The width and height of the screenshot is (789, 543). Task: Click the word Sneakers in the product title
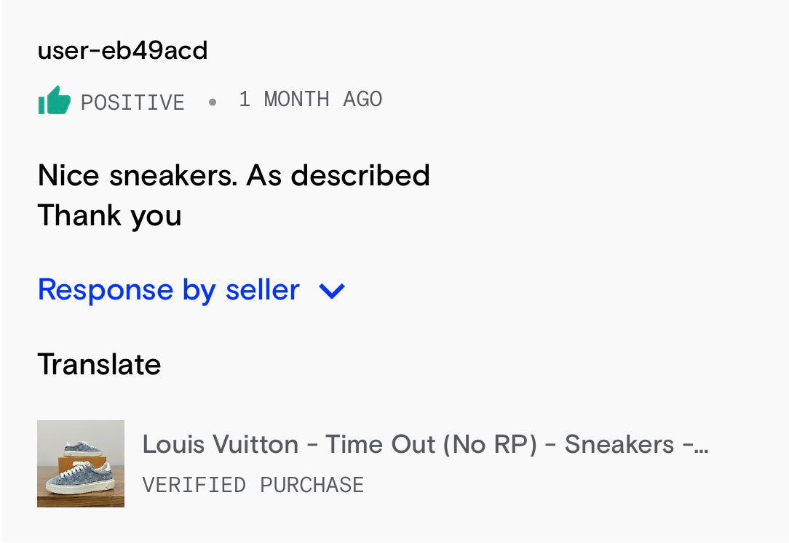619,444
